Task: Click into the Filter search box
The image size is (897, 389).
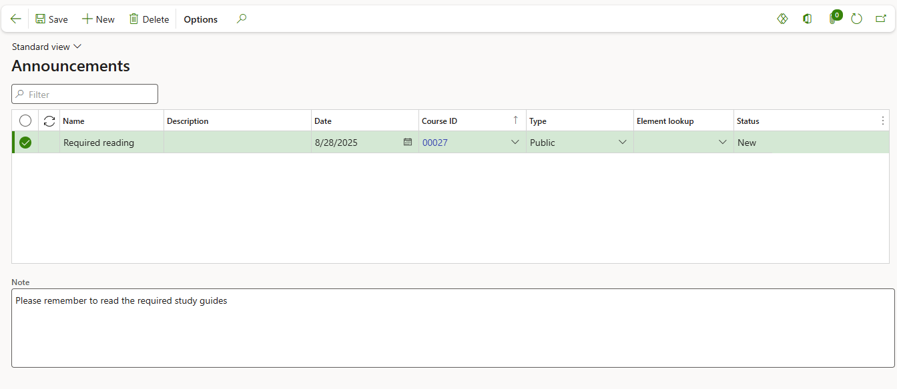Action: (85, 94)
